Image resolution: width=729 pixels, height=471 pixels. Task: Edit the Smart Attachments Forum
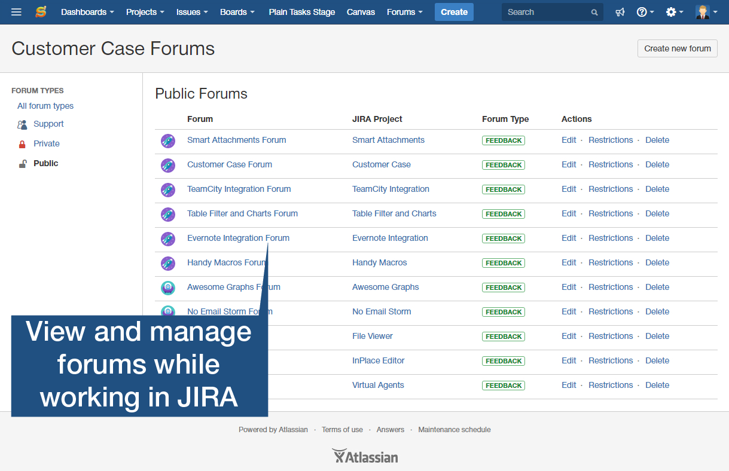(x=569, y=140)
